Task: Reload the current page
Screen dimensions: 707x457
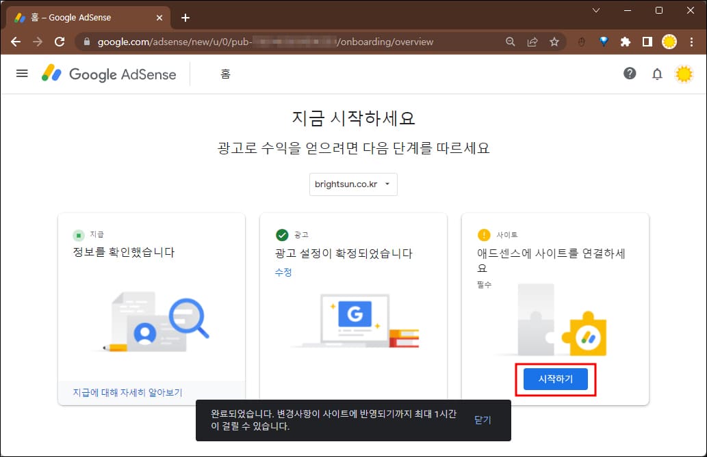Action: click(60, 42)
